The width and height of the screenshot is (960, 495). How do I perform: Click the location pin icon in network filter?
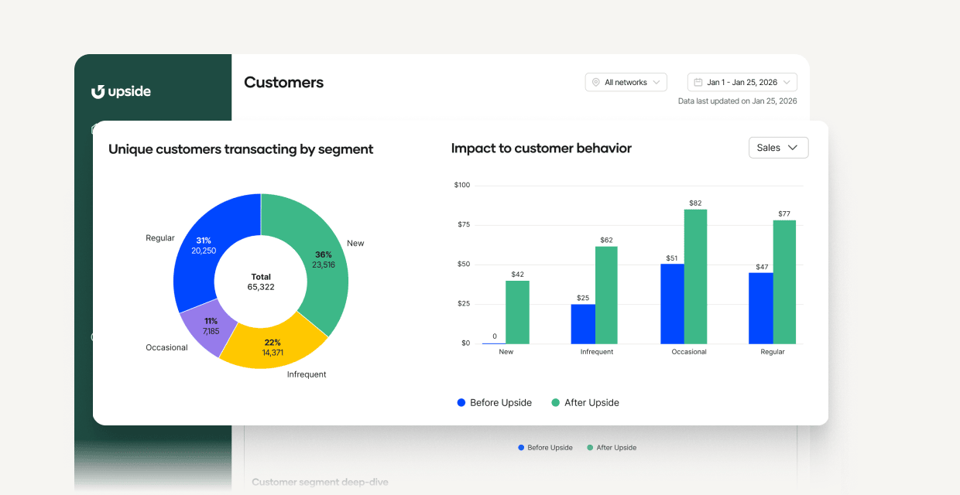pyautogui.click(x=595, y=82)
